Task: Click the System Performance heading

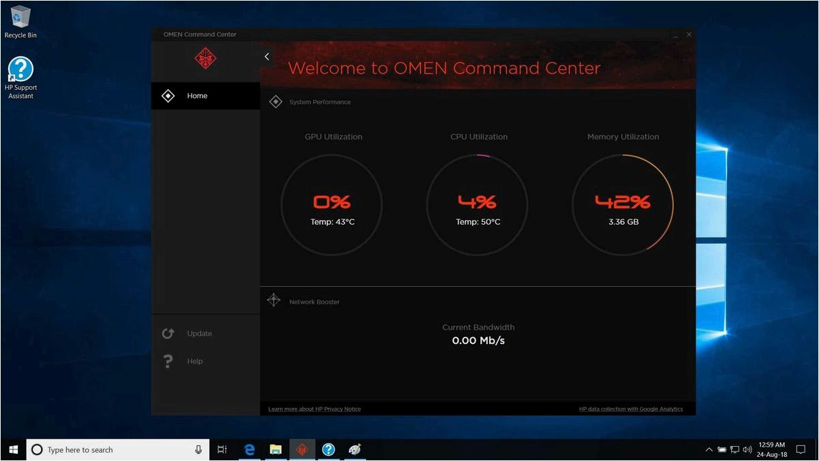Action: (x=320, y=102)
